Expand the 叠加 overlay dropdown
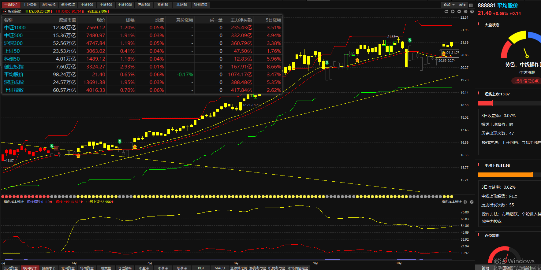Image resolution: width=541 pixels, height=270 pixels. tap(449, 5)
